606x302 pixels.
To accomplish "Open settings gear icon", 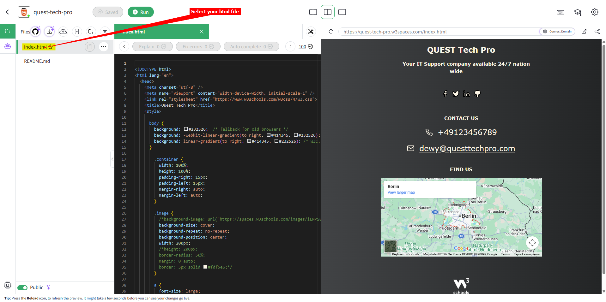I will 595,12.
